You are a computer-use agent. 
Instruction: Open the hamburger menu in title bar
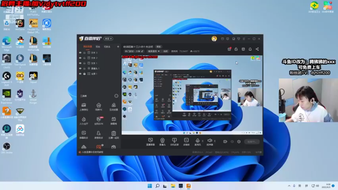(x=244, y=39)
